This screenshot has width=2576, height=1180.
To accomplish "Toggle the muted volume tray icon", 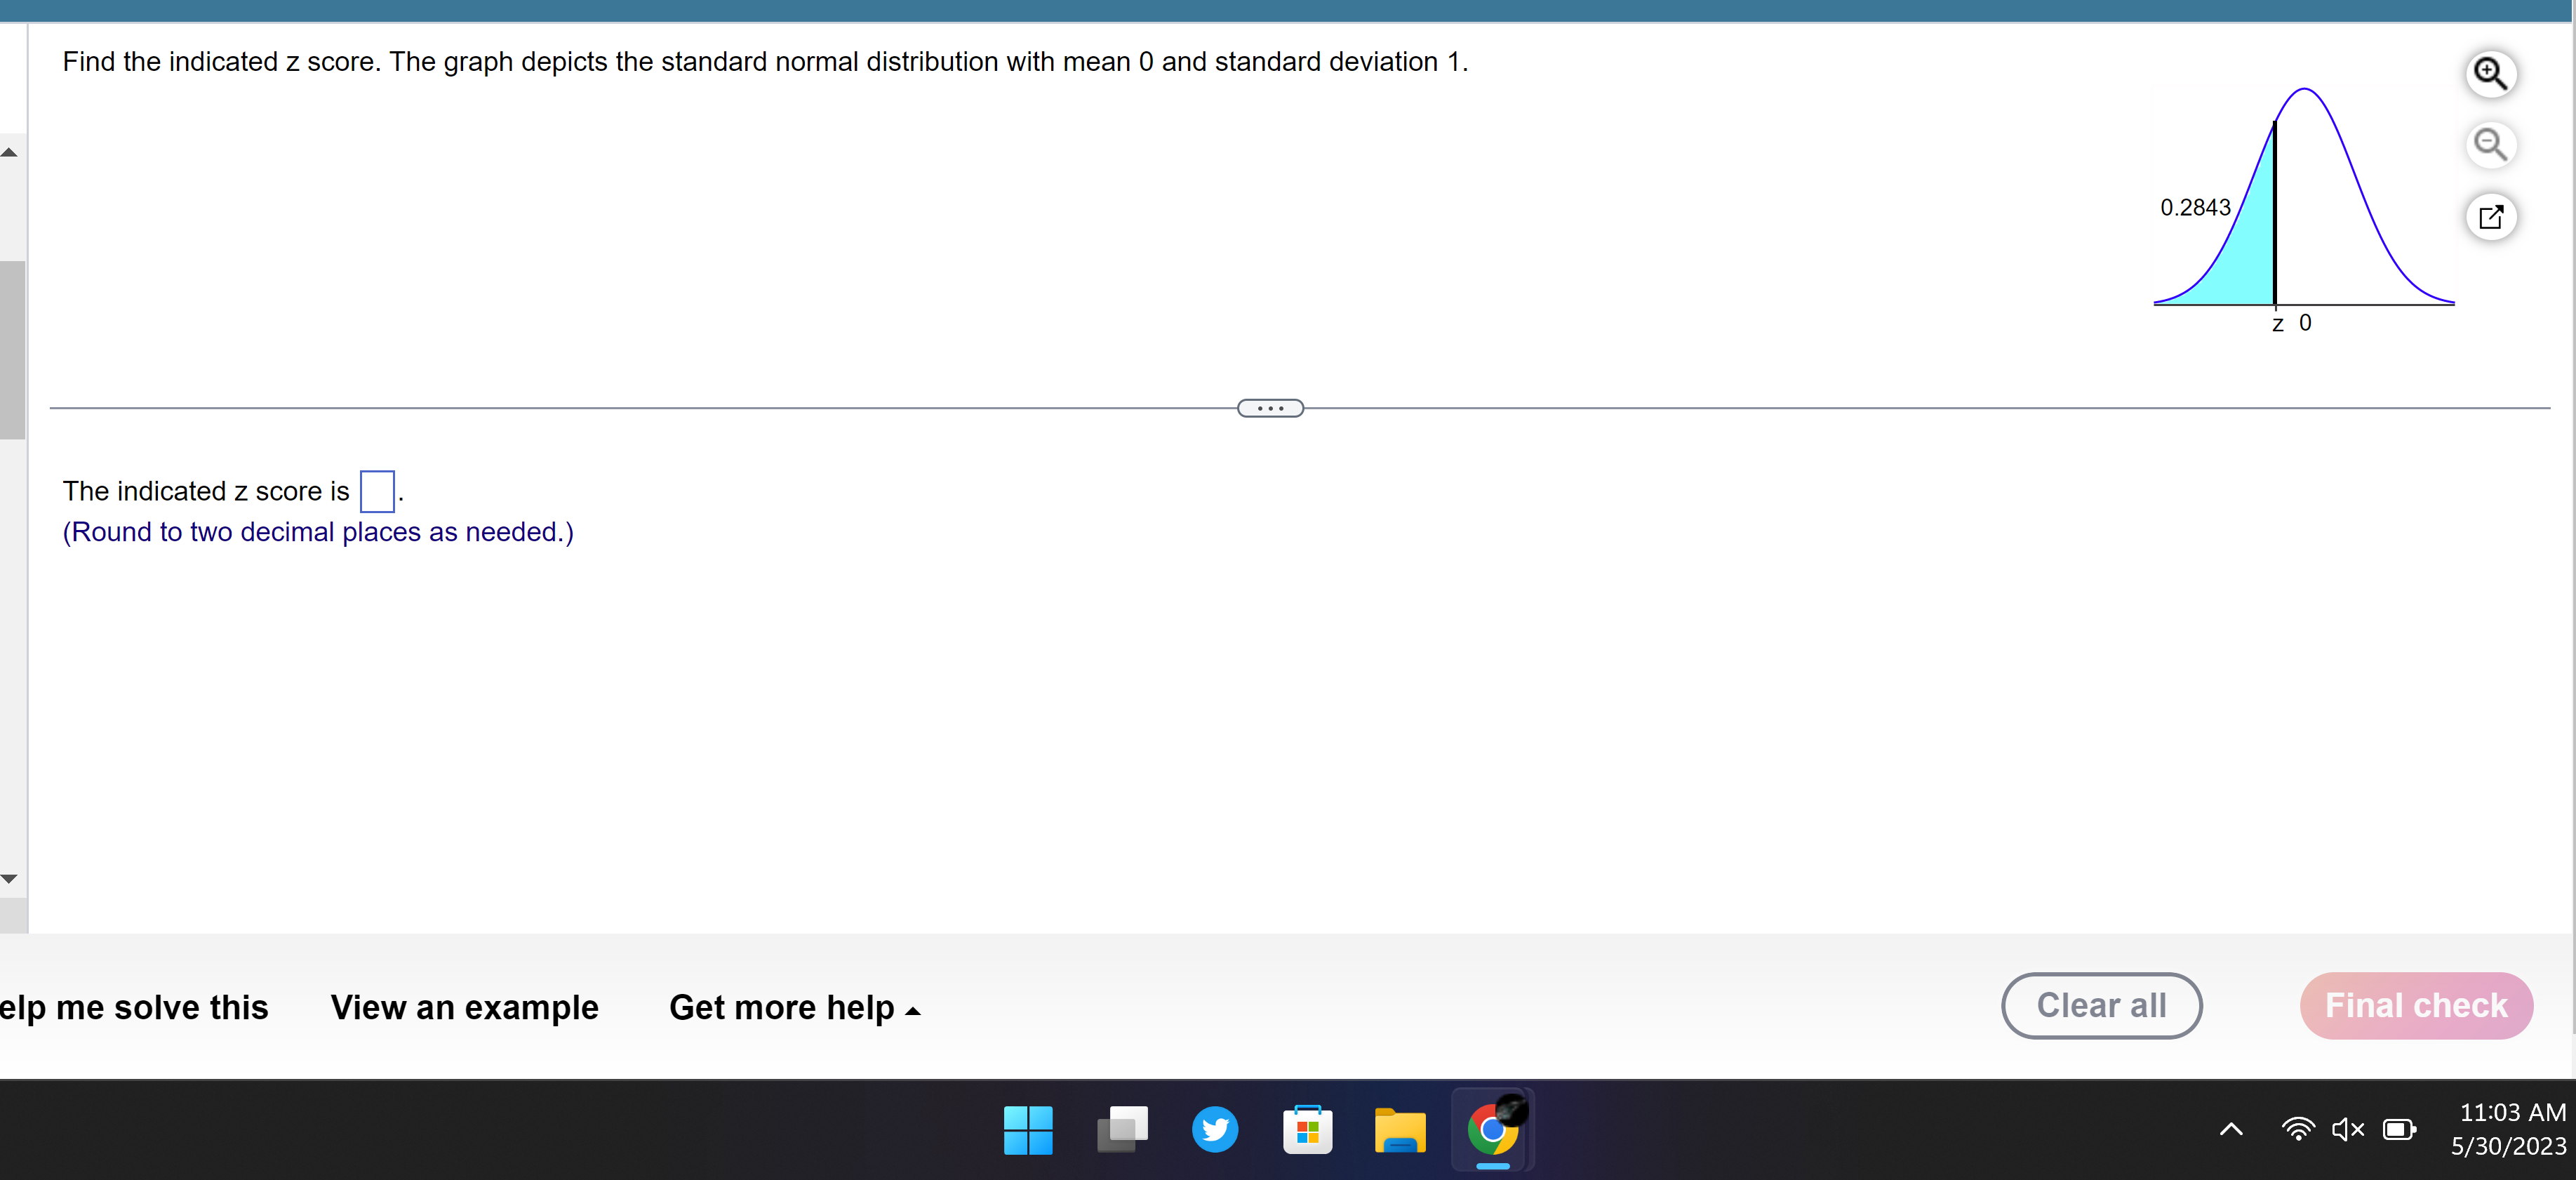I will [2347, 1130].
